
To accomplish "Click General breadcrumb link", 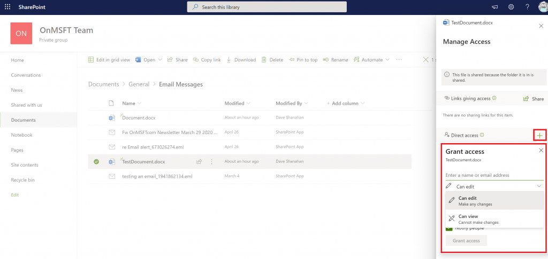I will coord(139,84).
